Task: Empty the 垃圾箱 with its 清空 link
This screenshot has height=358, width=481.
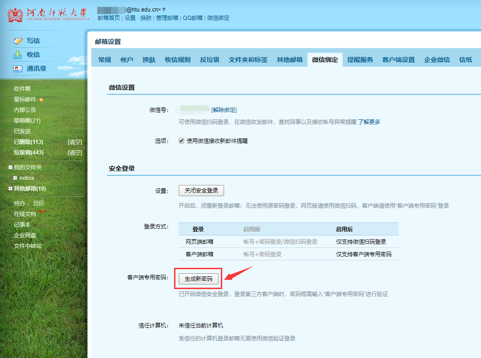Action: [x=75, y=153]
